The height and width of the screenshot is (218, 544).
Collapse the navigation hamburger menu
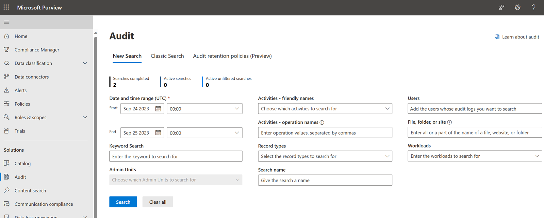pos(6,22)
